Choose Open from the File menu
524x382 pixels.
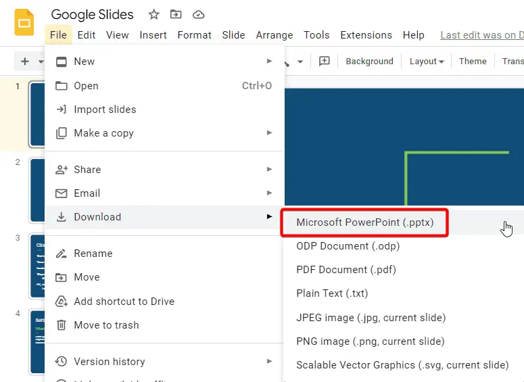pyautogui.click(x=164, y=86)
